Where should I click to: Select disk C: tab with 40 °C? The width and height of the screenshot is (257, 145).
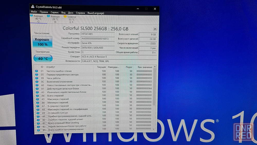point(39,19)
